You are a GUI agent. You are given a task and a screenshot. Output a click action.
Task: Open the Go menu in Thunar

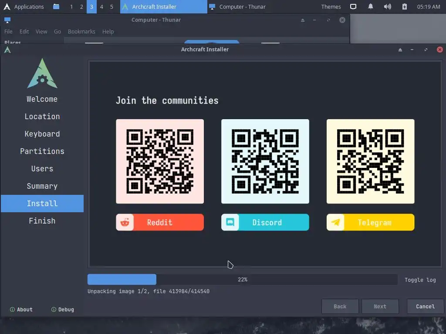(57, 31)
